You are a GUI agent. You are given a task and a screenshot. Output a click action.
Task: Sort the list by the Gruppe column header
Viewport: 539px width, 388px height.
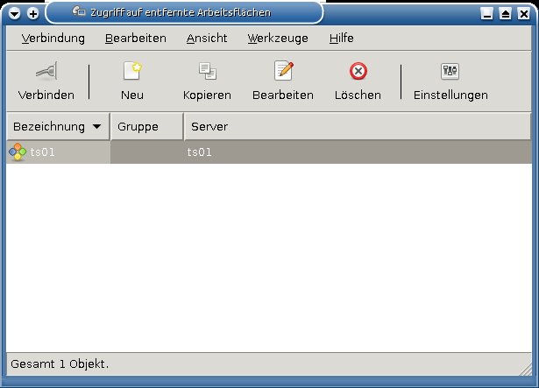pos(146,127)
